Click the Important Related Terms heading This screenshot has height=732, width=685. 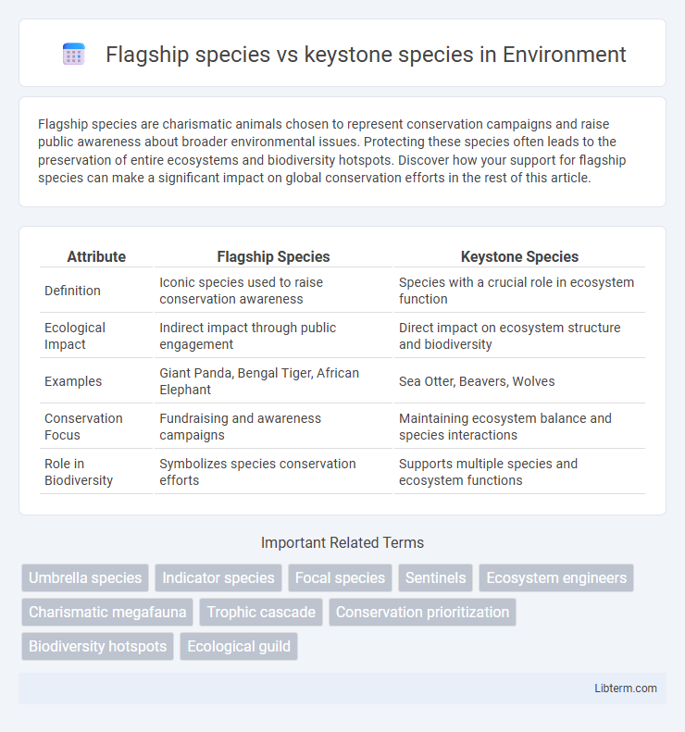click(342, 543)
